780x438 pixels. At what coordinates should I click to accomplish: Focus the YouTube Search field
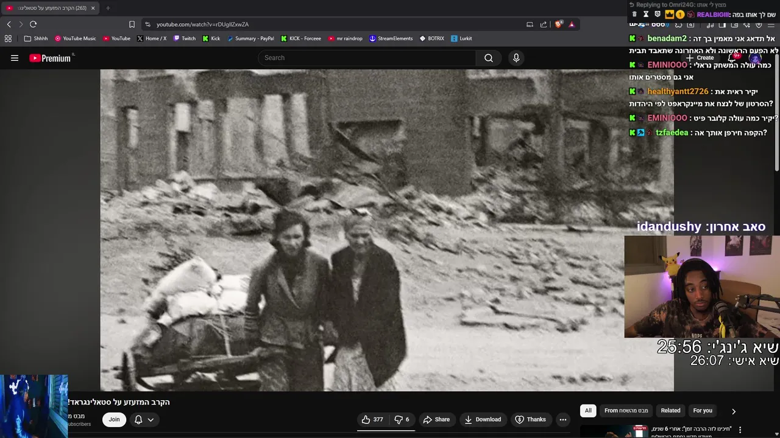click(x=367, y=58)
